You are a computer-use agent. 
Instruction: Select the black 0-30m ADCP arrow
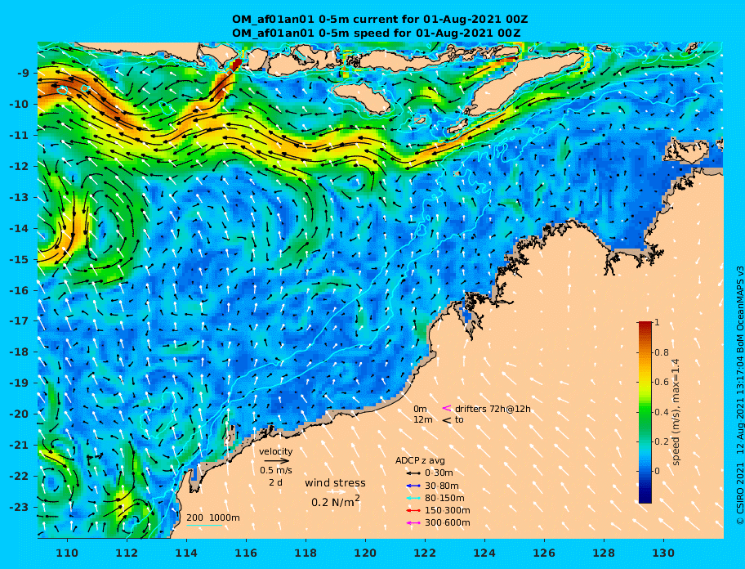[414, 473]
